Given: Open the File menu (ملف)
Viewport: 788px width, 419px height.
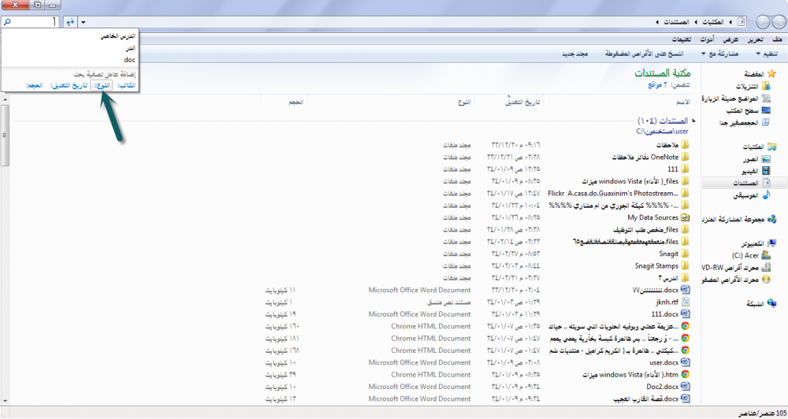Looking at the screenshot, I should click(x=777, y=39).
